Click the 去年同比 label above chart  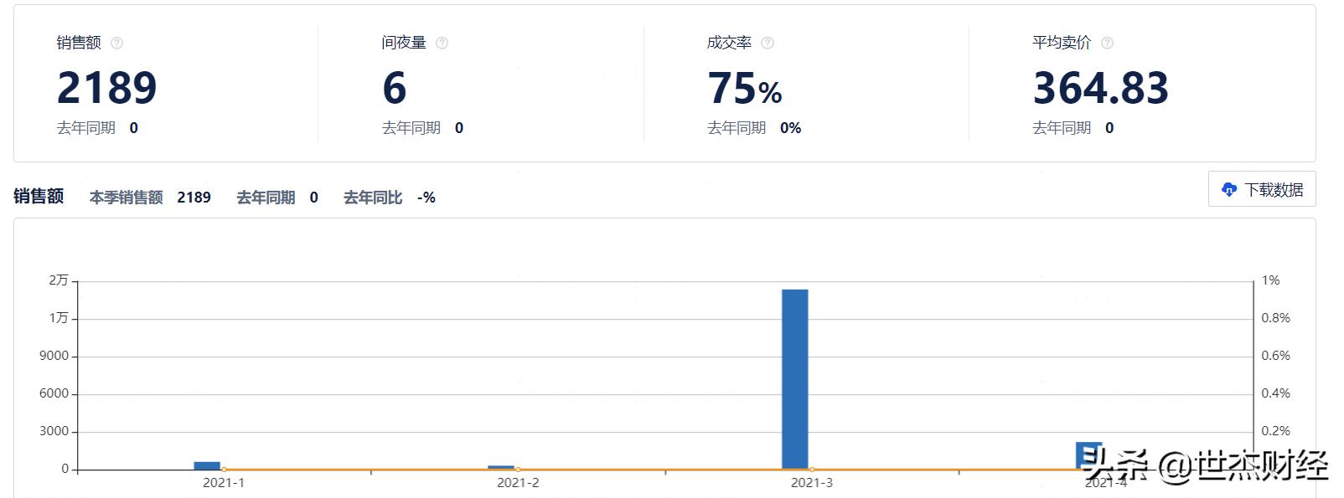(373, 198)
